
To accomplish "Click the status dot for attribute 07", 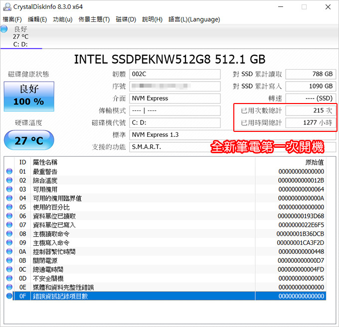I will coord(9,224).
